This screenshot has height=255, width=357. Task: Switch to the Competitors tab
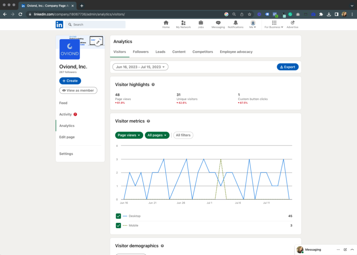203,52
